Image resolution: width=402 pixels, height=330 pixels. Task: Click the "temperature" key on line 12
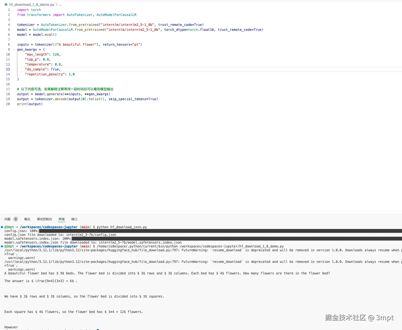(38, 64)
